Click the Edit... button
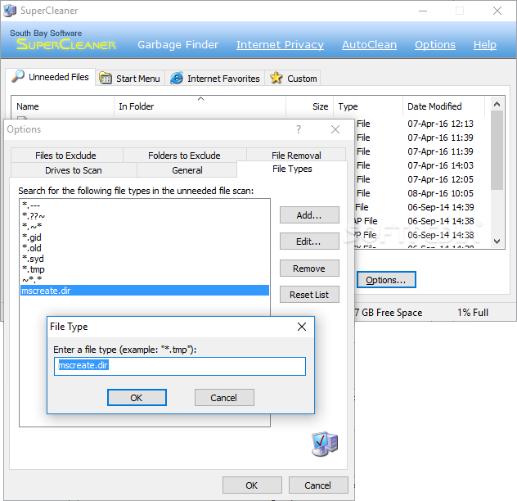Image resolution: width=517 pixels, height=501 pixels. click(309, 241)
